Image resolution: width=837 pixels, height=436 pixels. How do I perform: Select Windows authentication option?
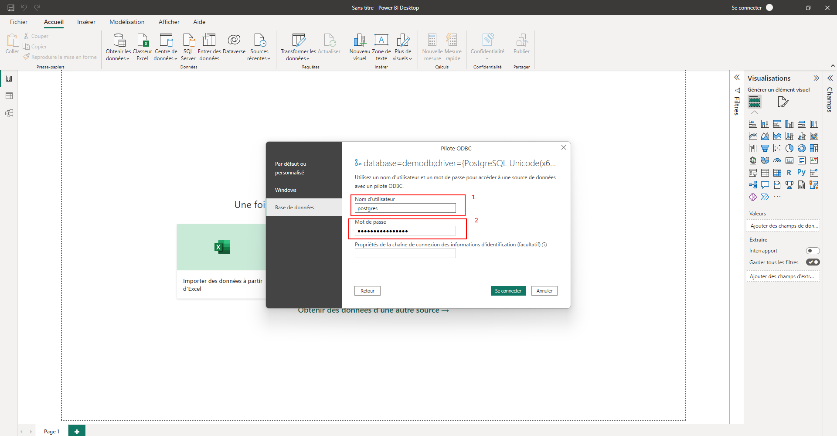pyautogui.click(x=304, y=190)
